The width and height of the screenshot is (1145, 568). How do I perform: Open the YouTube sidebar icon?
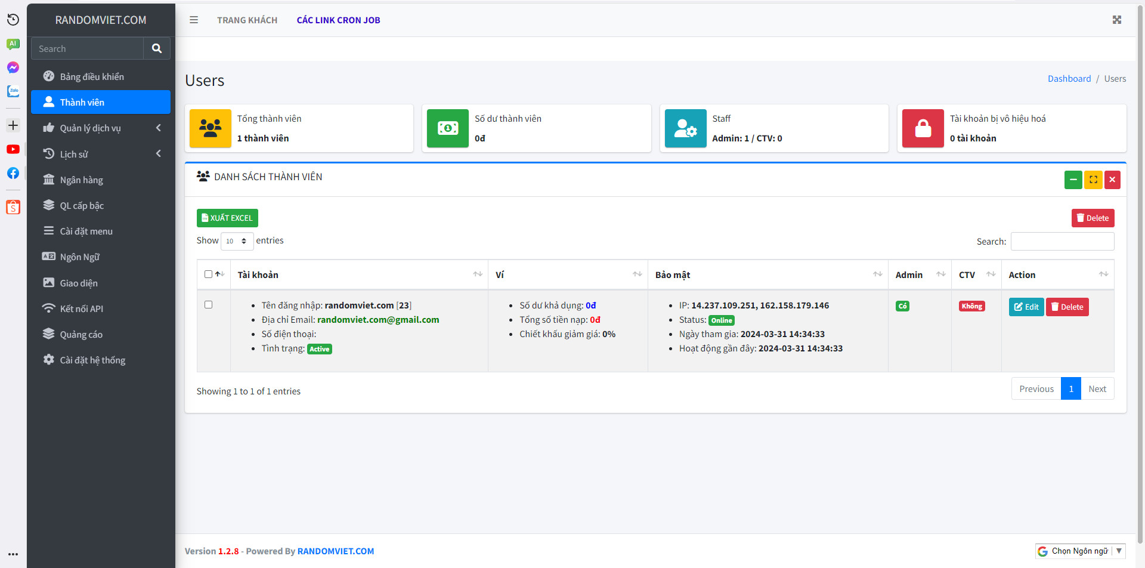click(13, 149)
